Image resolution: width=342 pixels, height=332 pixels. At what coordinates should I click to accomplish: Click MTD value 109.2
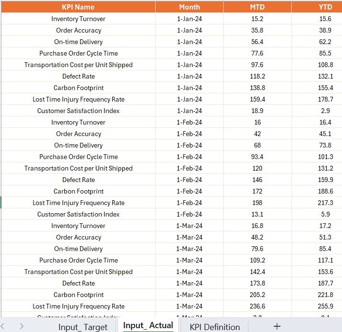[x=257, y=260]
